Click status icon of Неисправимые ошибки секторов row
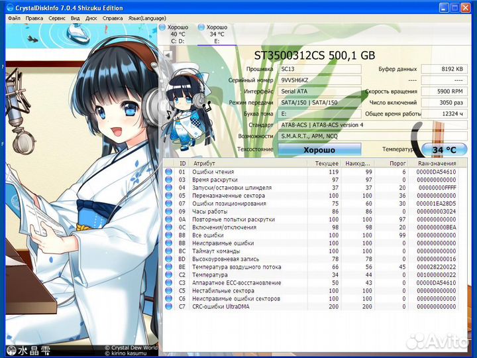Screen dimensions: 477x358 click(168, 298)
